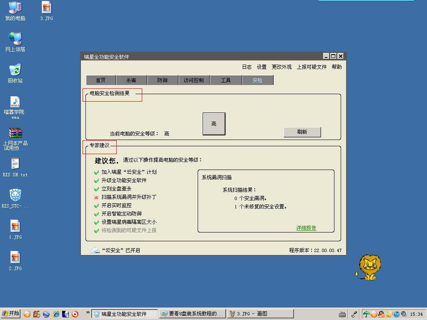Click the 开启智能主动防御 suggestion text
Screen dimensions: 427x320
click(121, 214)
